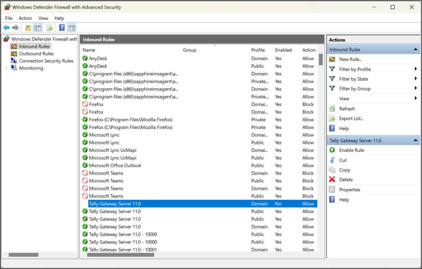Click the Back navigation arrow

tap(6, 27)
